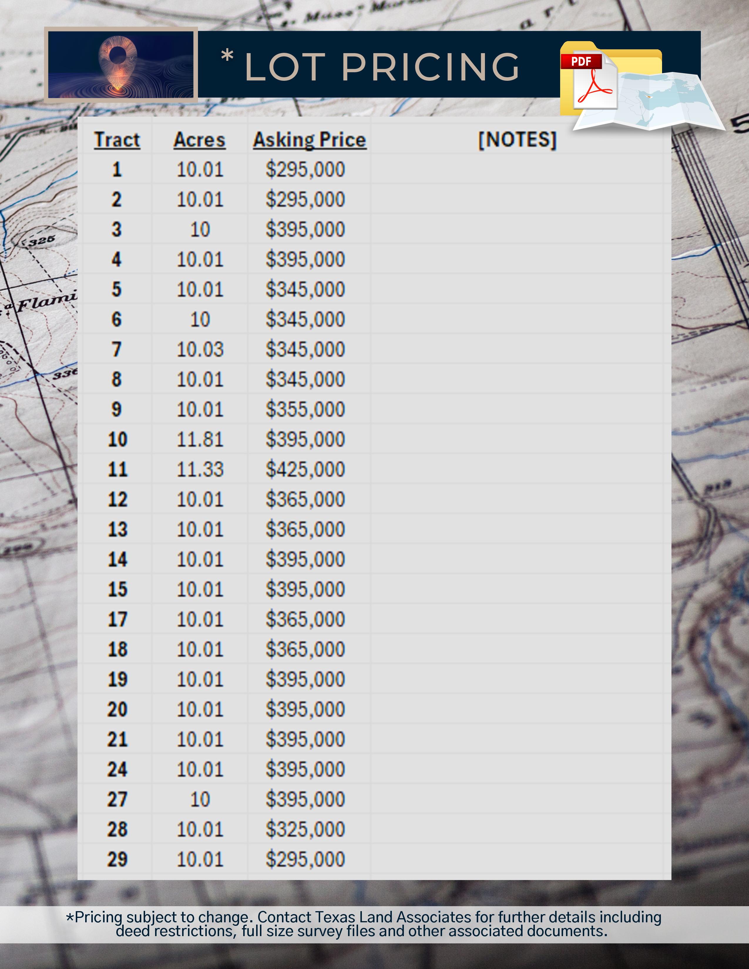The height and width of the screenshot is (969, 749).
Task: Click the $425,000 price for Tract 11
Action: tap(305, 469)
